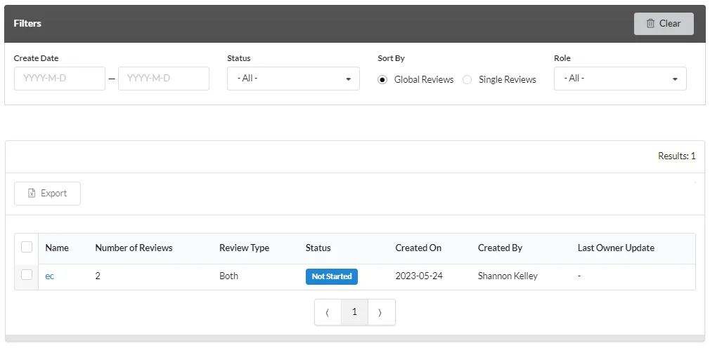Click the trash icon on Clear button
The width and height of the screenshot is (710, 350).
[650, 23]
